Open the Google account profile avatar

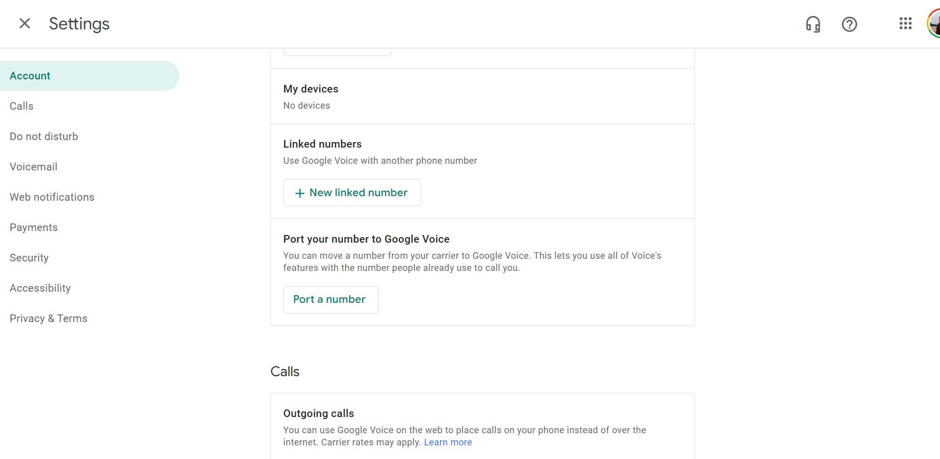(934, 24)
